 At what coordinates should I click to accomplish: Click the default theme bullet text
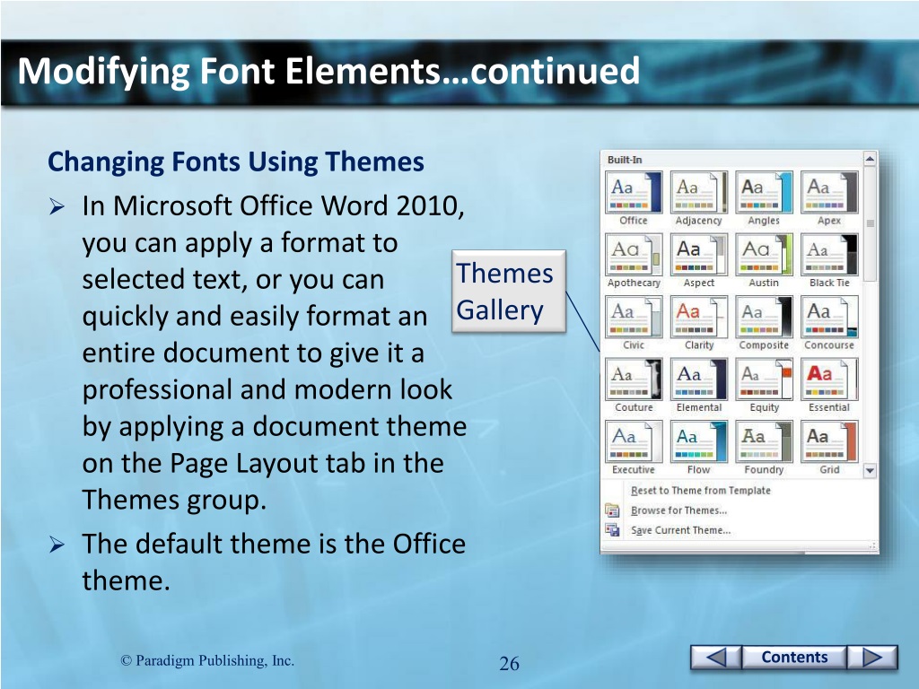(x=273, y=562)
